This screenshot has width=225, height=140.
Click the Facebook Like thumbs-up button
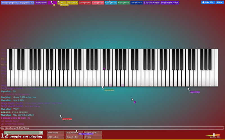click(208, 2)
